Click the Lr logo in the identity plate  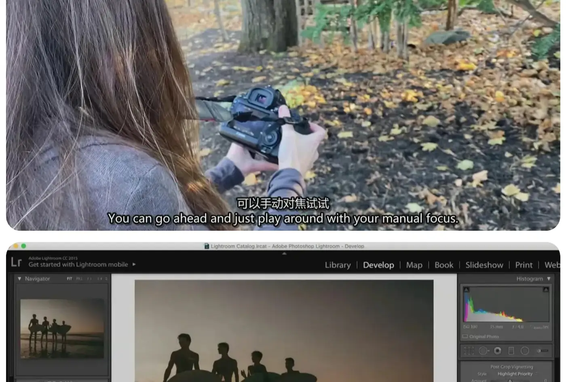coord(16,262)
